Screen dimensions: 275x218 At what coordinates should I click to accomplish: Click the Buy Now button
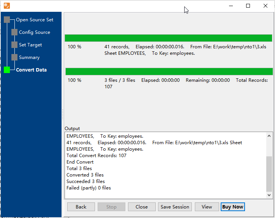(x=232, y=207)
